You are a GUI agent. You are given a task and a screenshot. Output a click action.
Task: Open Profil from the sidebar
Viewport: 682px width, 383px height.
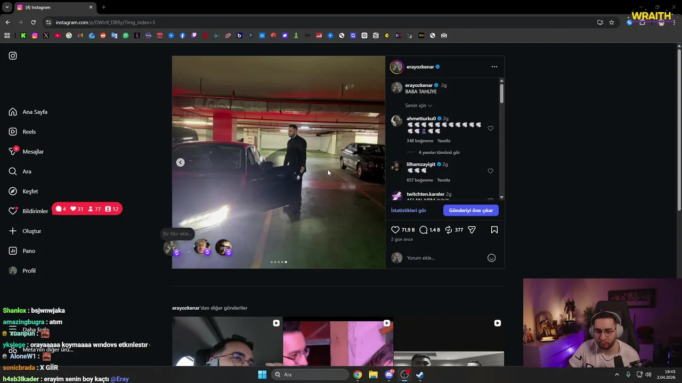coord(22,271)
